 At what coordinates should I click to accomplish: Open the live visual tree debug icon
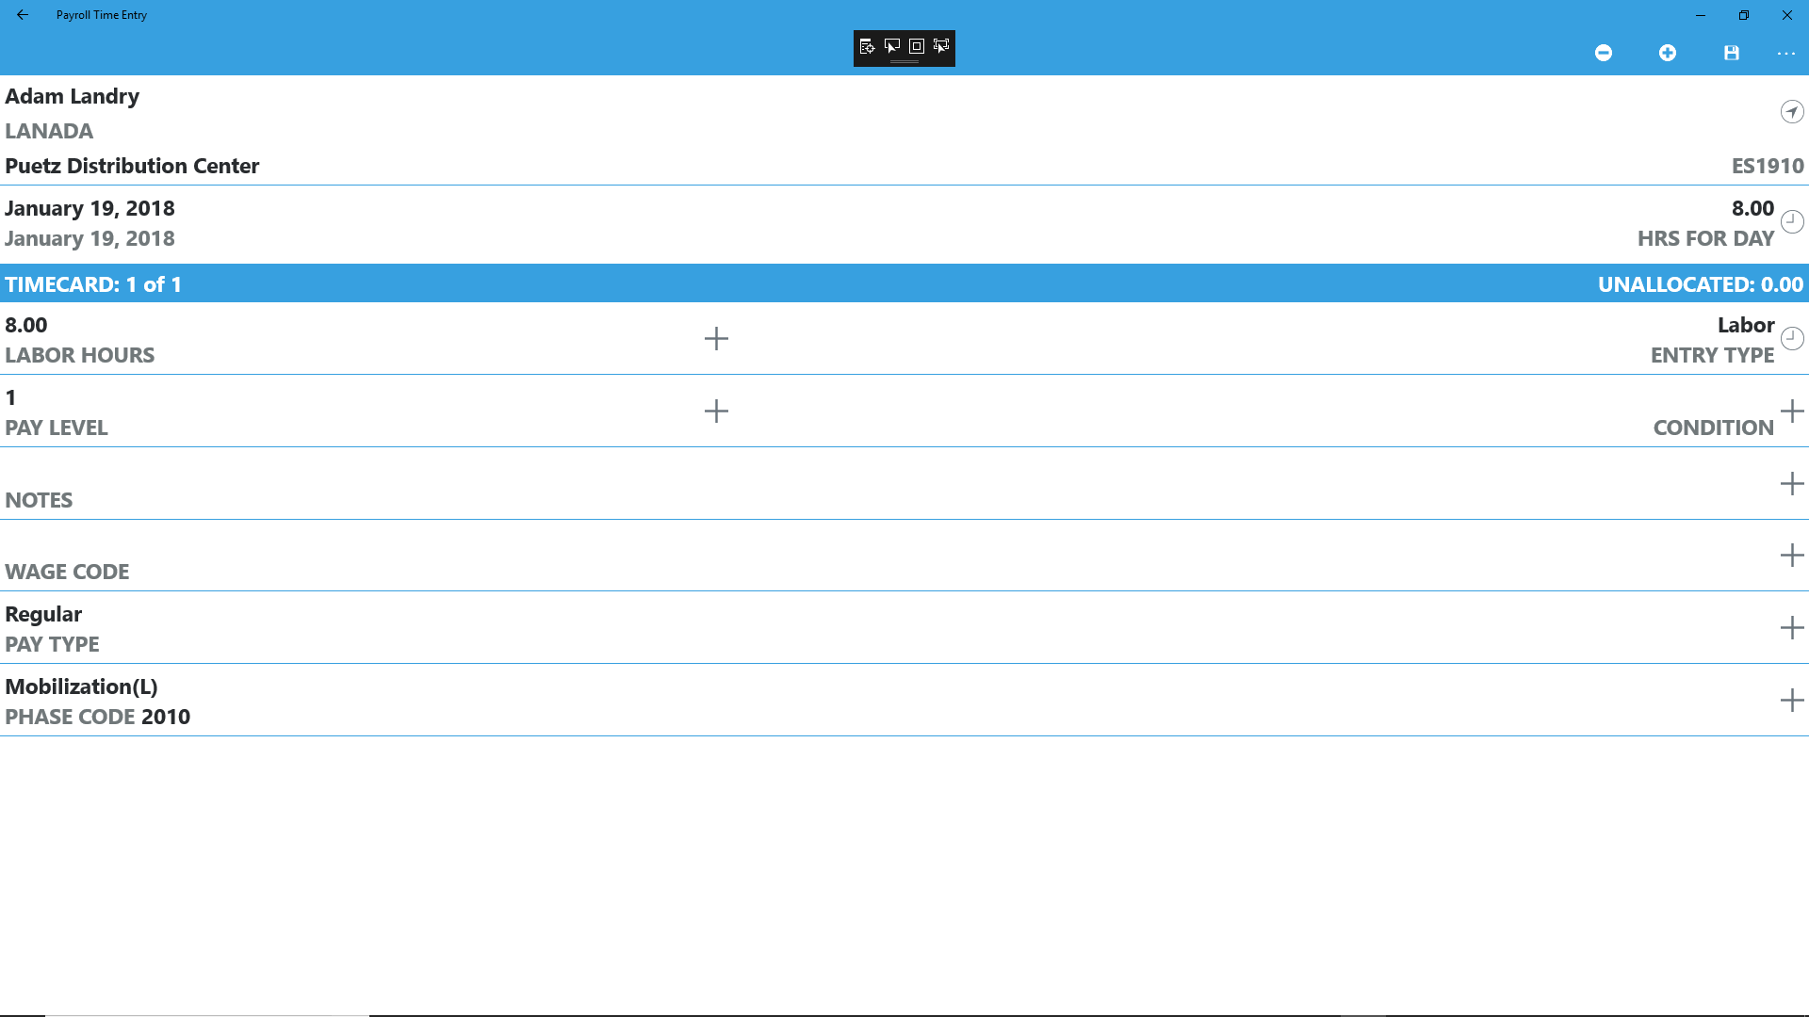point(867,46)
